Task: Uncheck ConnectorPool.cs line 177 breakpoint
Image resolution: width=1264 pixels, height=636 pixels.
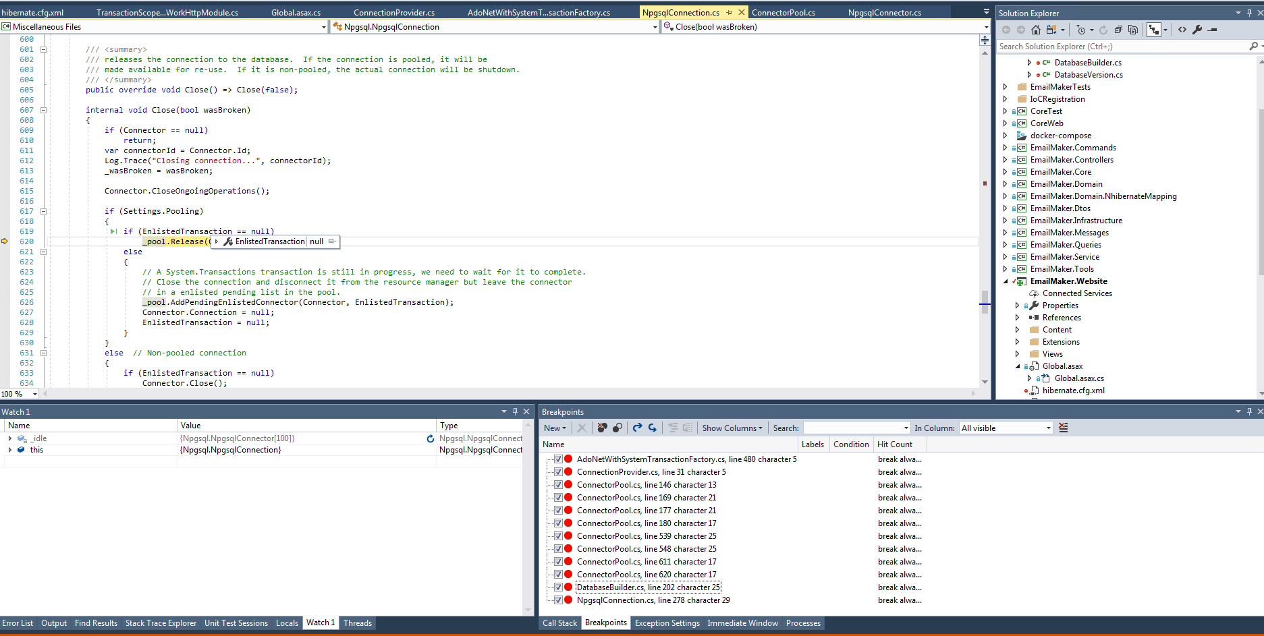Action: 558,511
